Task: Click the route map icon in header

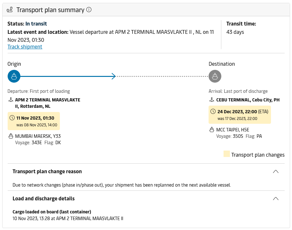Action: point(10,10)
